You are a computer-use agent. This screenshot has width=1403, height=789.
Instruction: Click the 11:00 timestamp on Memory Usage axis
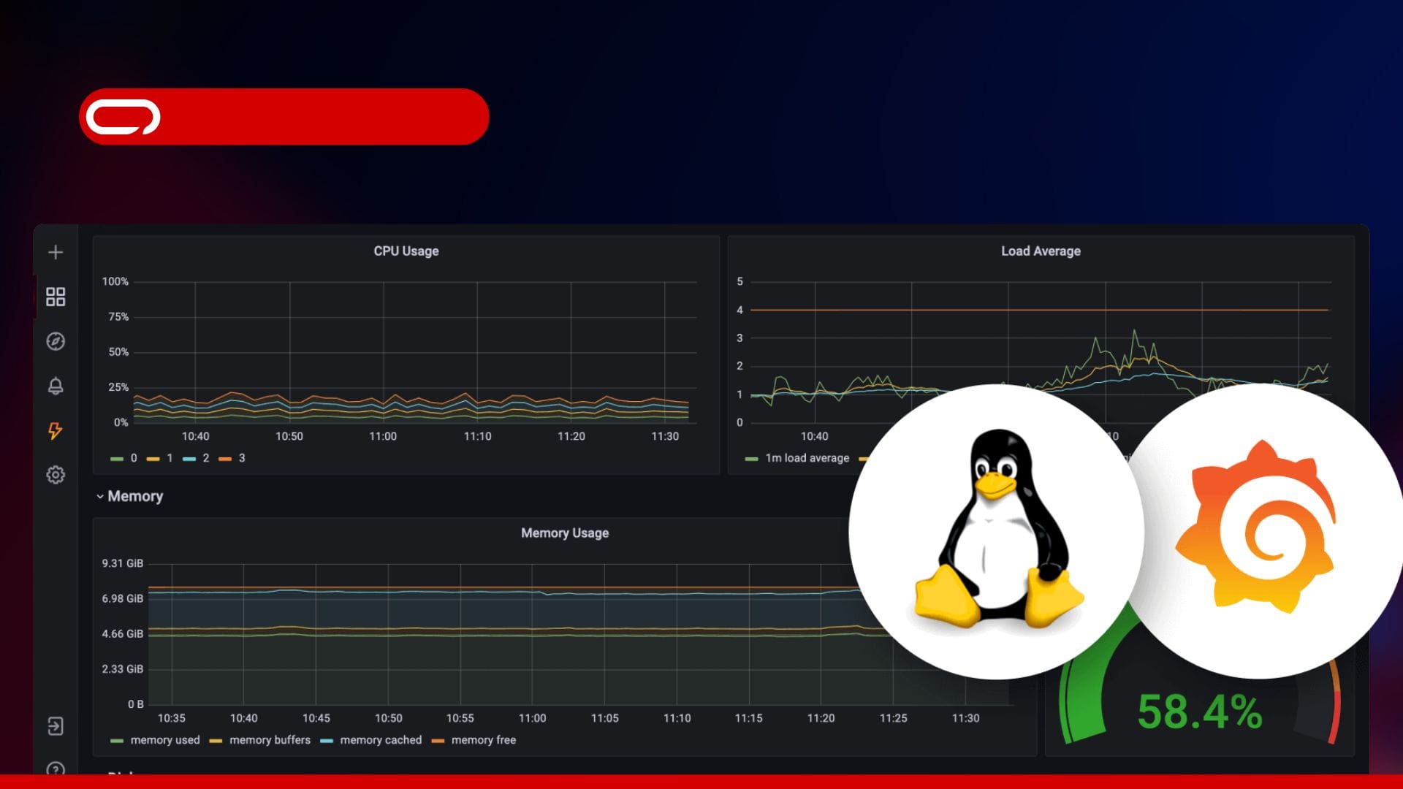tap(534, 718)
